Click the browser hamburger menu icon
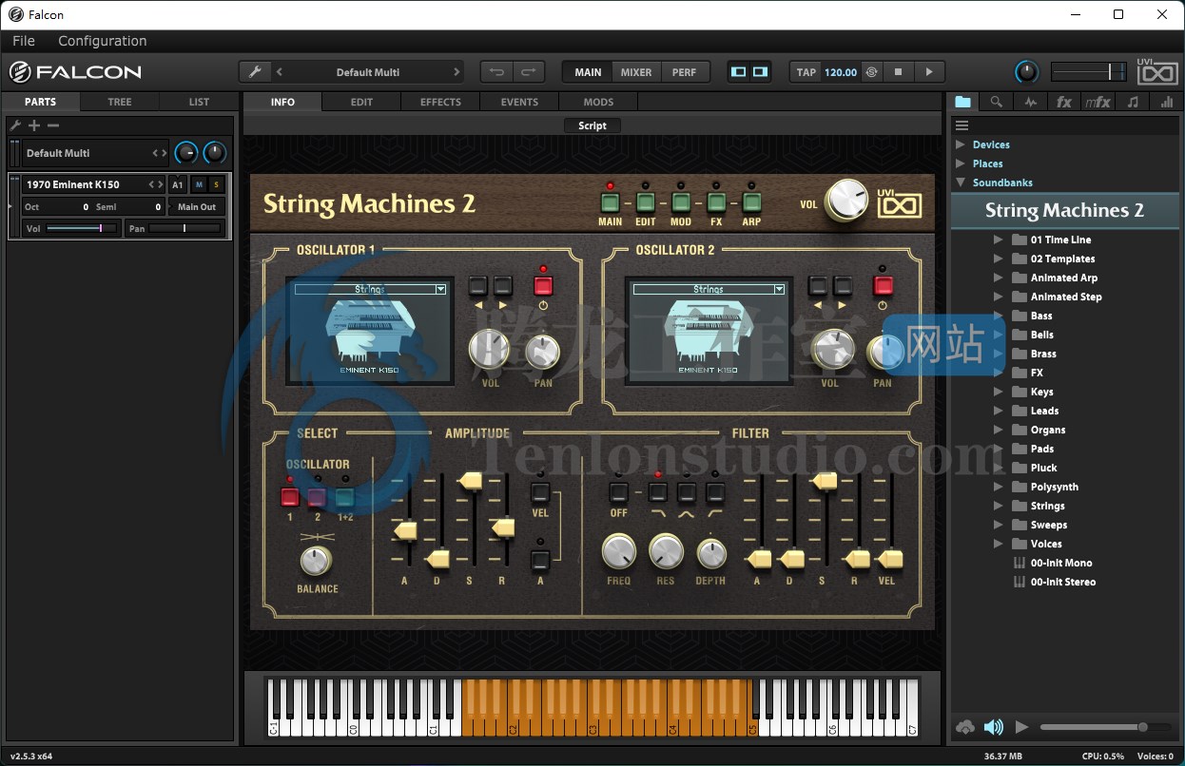The height and width of the screenshot is (766, 1185). coord(962,125)
